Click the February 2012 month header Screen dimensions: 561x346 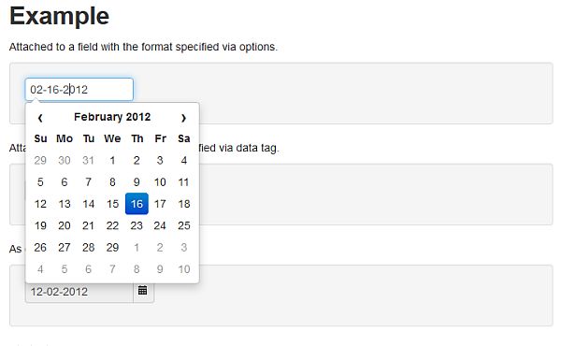pos(112,117)
